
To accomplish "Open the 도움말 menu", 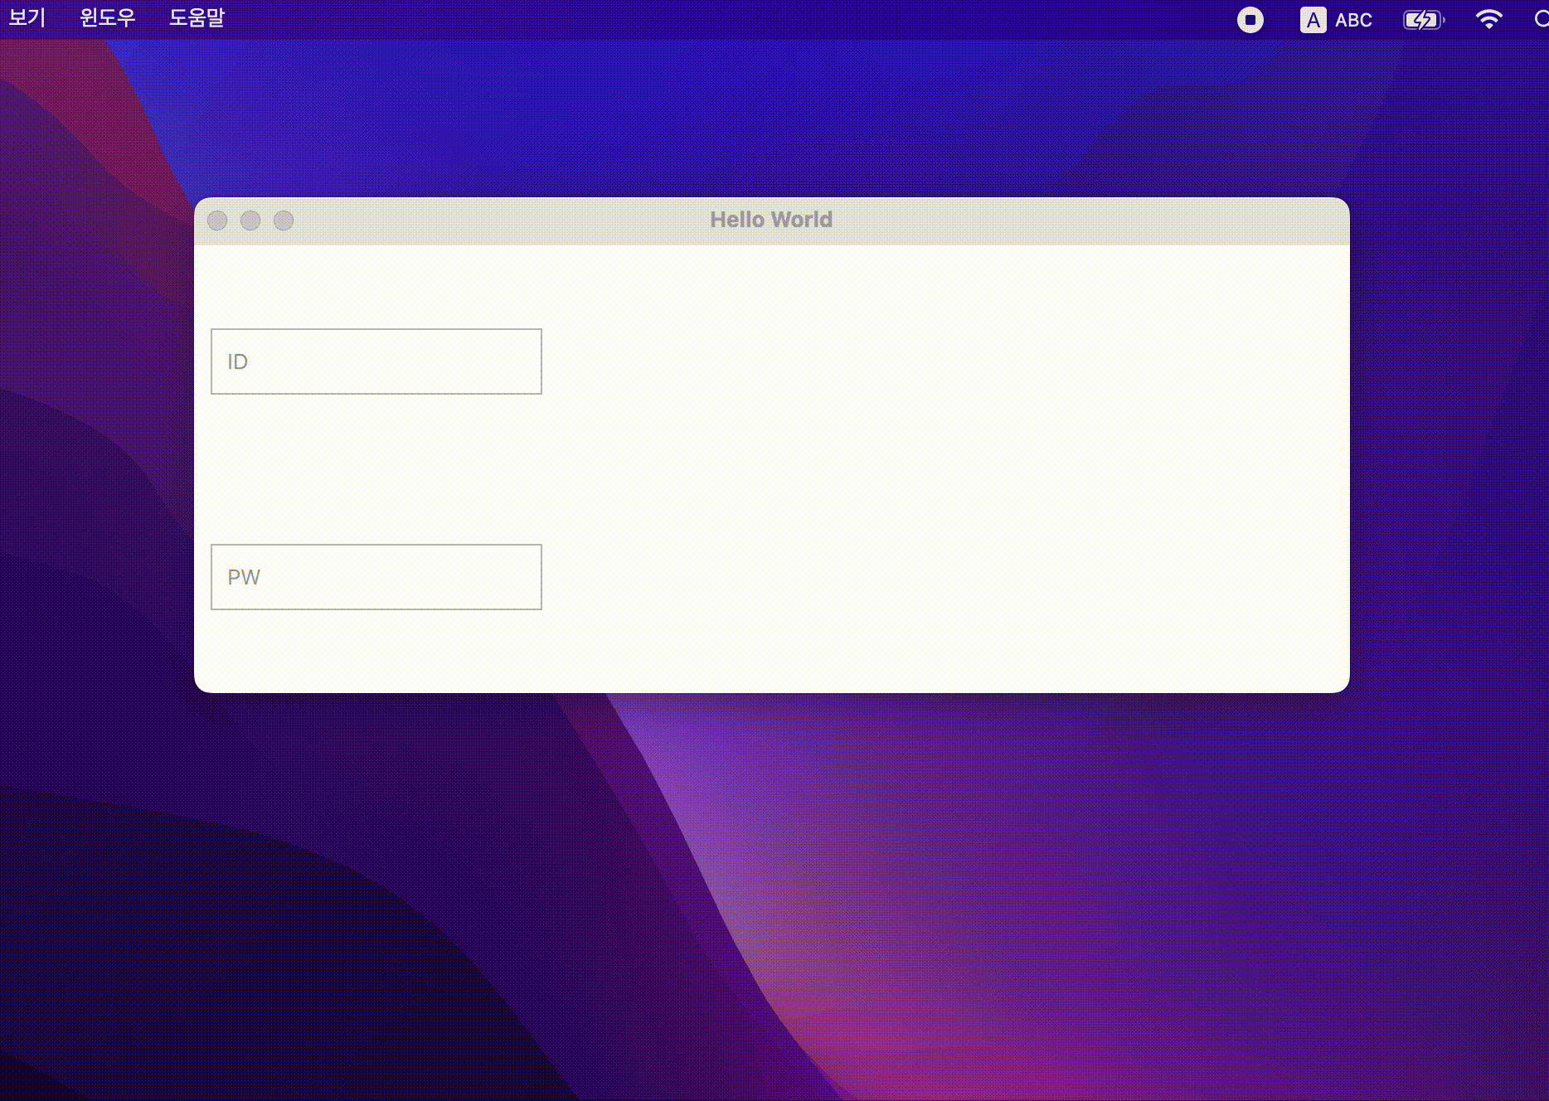I will coord(197,17).
